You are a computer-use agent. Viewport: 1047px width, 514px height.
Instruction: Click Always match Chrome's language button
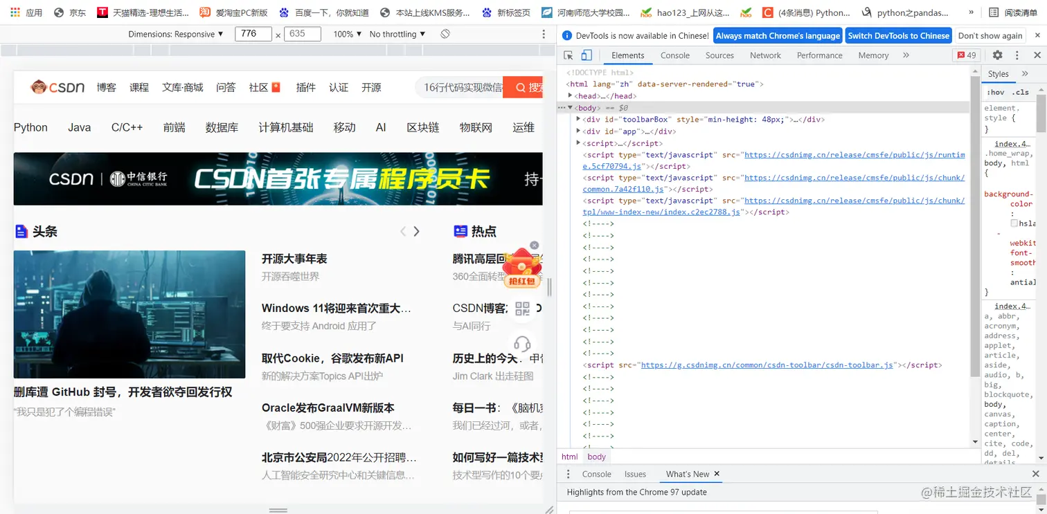click(x=778, y=36)
